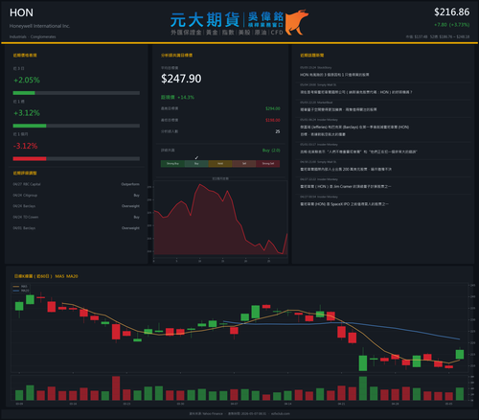
Task: Click the MA5 MA20 candlestick chart title
Action: [46, 276]
